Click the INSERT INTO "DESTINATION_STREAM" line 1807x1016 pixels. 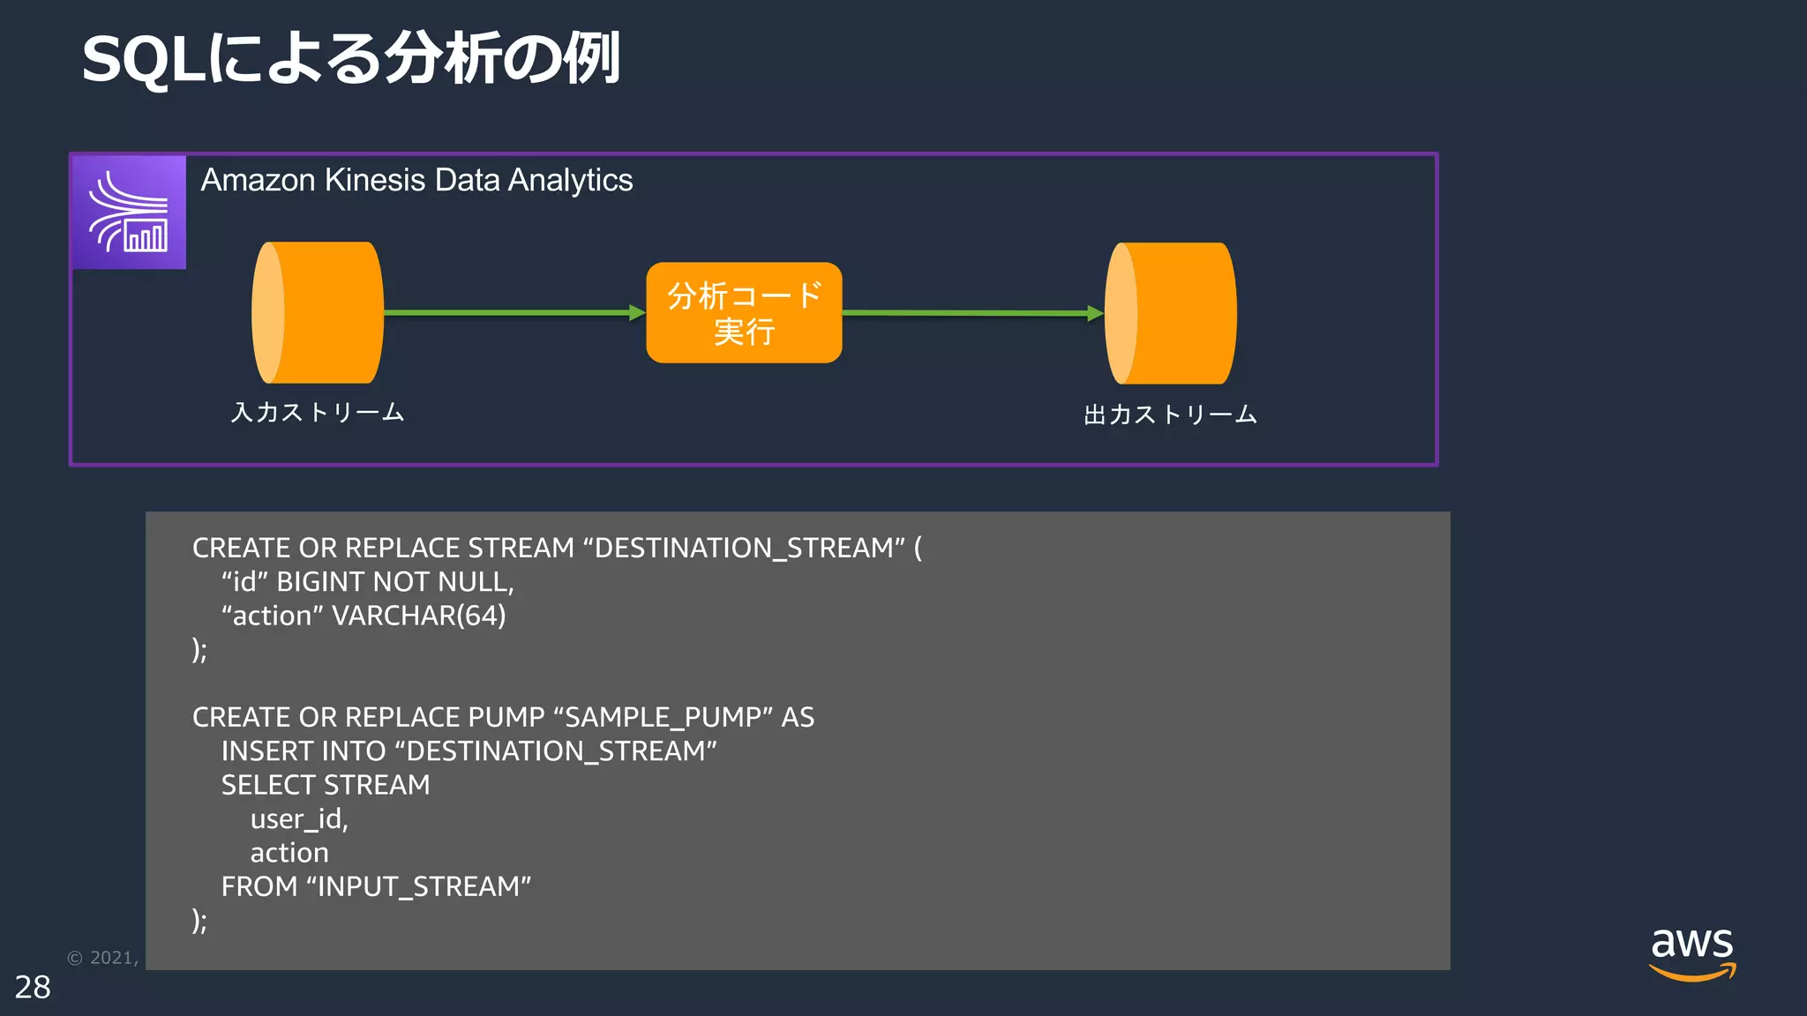click(x=469, y=751)
